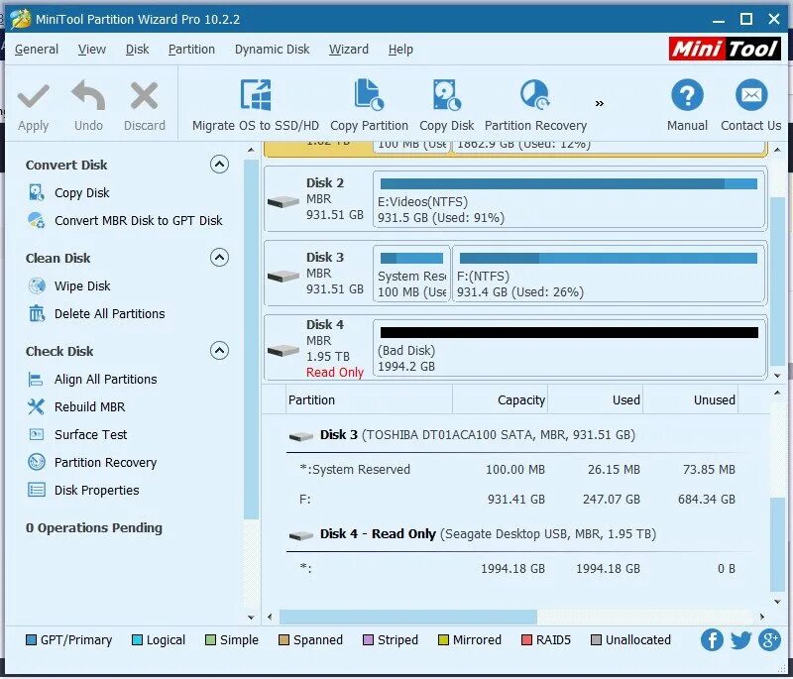
Task: Click left sidebar scroll down arrow
Action: 251,618
